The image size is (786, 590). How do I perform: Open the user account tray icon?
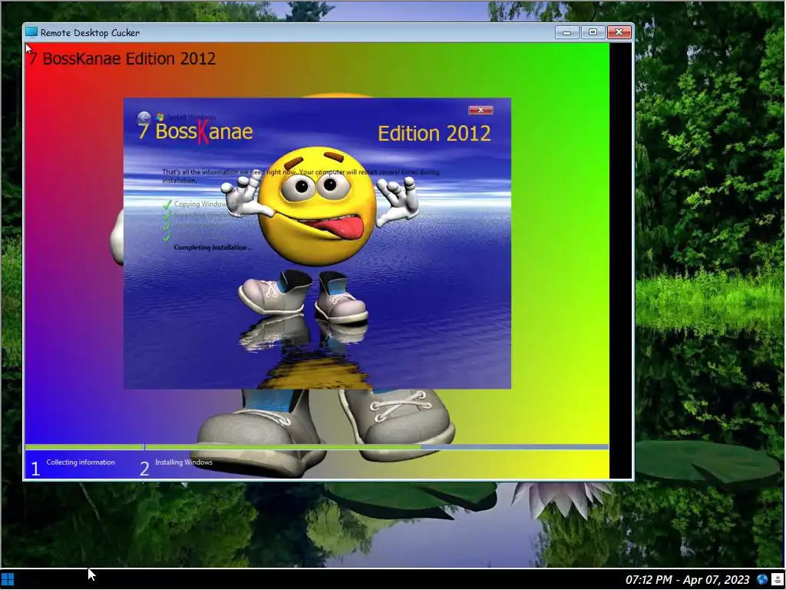pos(777,580)
